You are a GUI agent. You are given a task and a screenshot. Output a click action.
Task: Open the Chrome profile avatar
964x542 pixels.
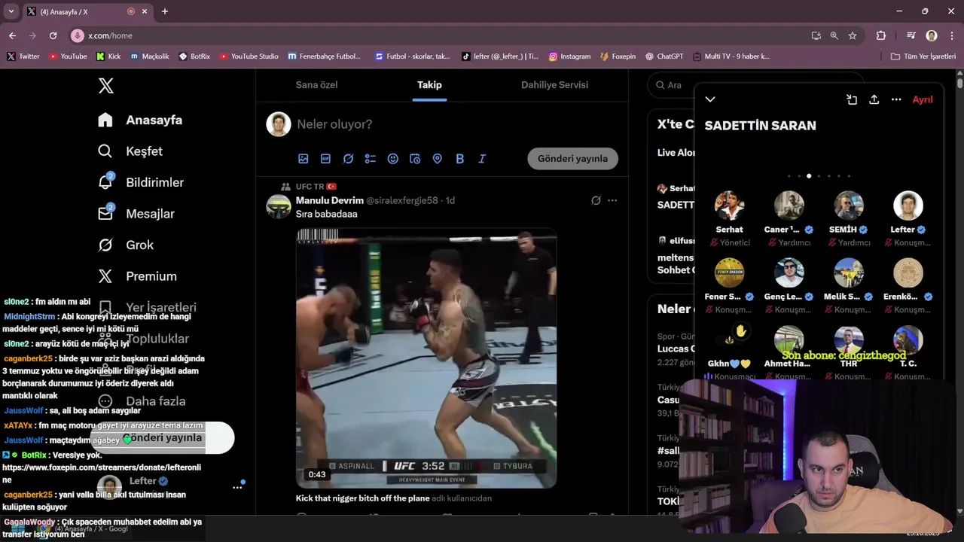click(932, 35)
